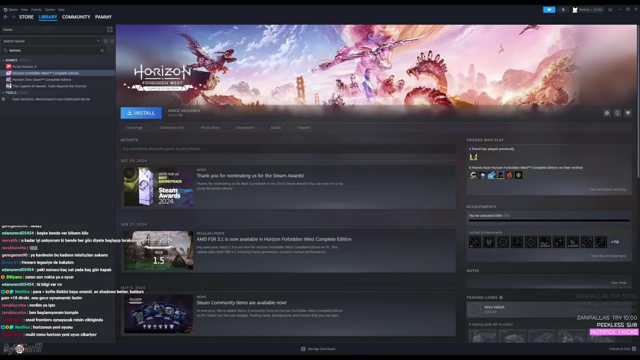Click the forward navigation arrow

pyautogui.click(x=13, y=17)
